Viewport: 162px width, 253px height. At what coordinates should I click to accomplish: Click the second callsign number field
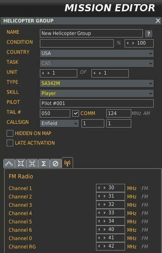coord(119,123)
